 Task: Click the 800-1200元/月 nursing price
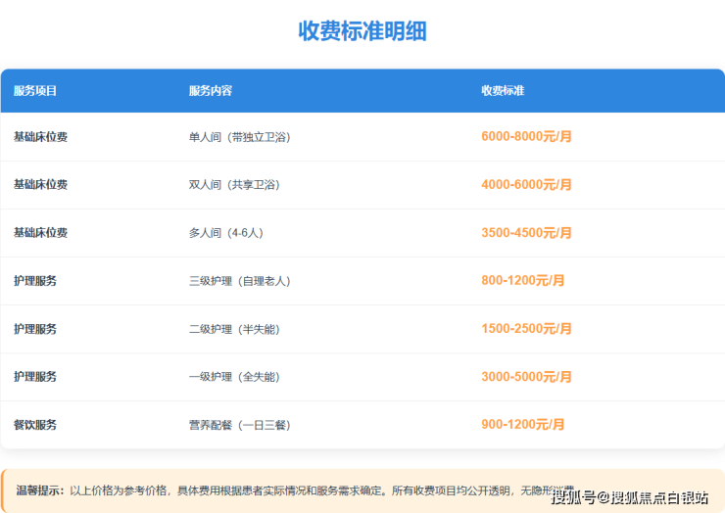pyautogui.click(x=523, y=281)
